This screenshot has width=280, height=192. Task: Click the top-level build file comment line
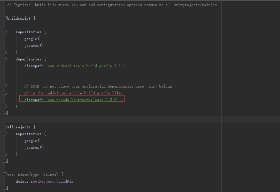(x=112, y=5)
